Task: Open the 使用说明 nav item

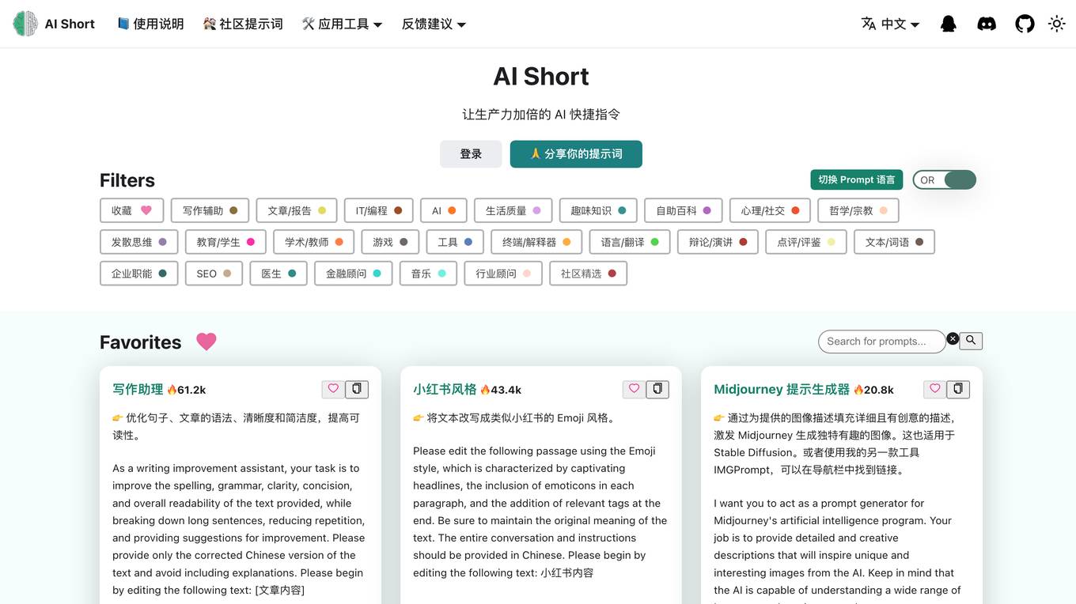Action: tap(150, 24)
